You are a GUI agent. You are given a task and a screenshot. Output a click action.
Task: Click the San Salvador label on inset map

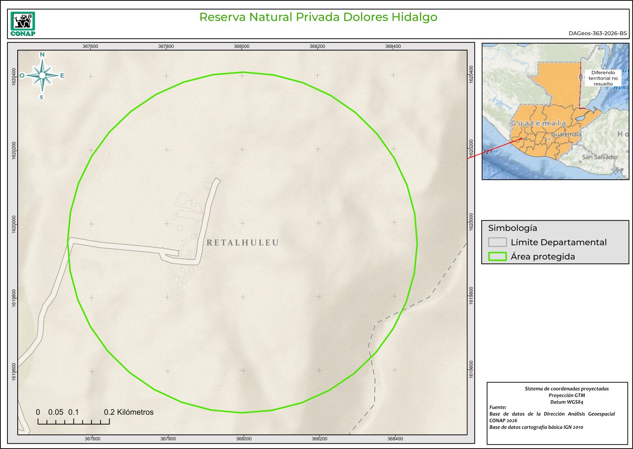coord(600,157)
